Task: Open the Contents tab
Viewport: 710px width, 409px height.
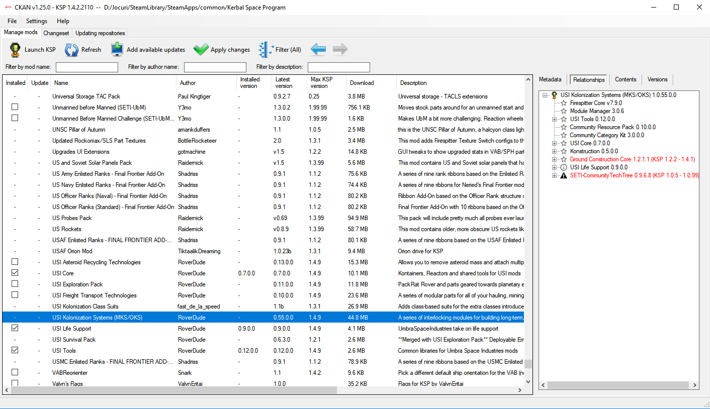Action: [x=626, y=79]
